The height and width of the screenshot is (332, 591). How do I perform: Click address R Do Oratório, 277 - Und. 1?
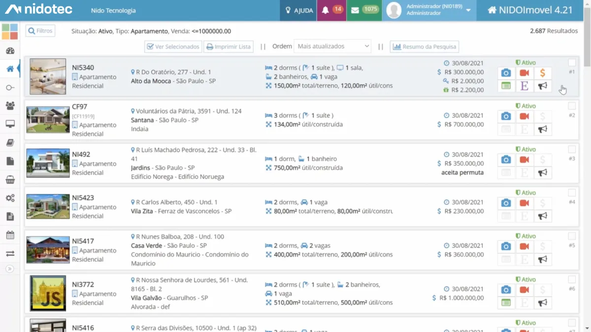point(173,72)
